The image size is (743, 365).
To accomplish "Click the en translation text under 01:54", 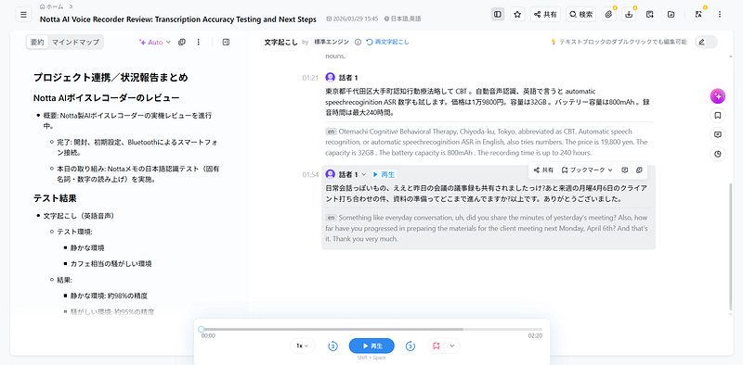I will click(486, 229).
